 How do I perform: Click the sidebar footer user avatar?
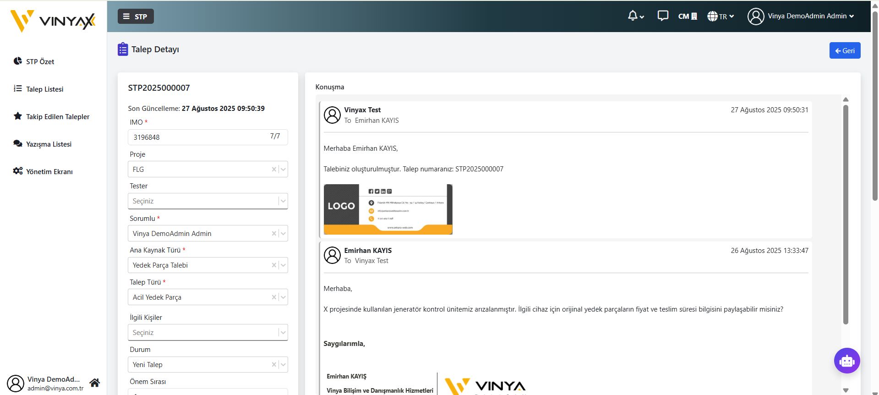coord(16,384)
